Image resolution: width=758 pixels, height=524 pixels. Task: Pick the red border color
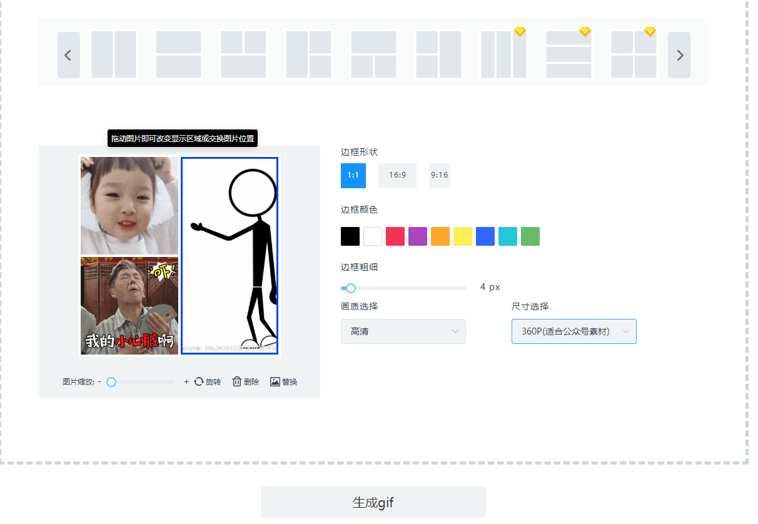coord(395,236)
